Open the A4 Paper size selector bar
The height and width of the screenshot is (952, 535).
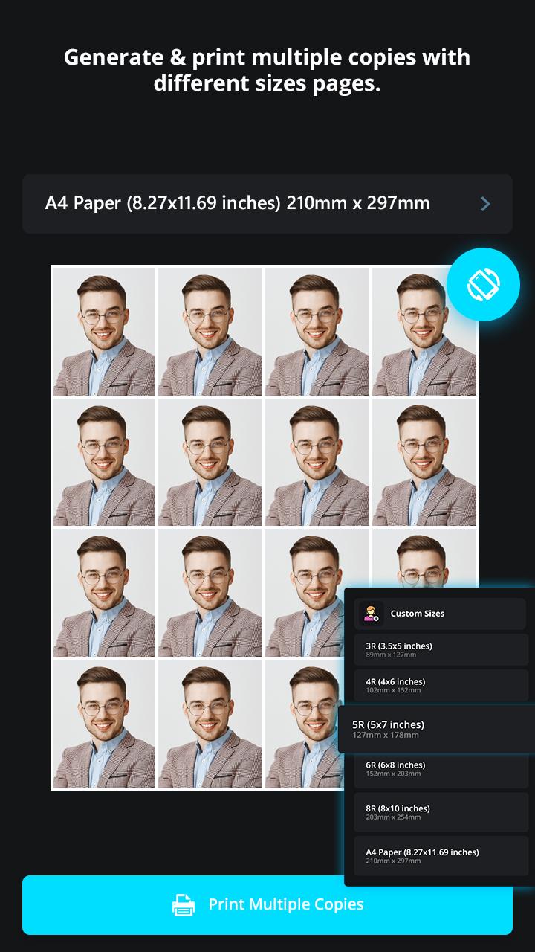tap(267, 204)
